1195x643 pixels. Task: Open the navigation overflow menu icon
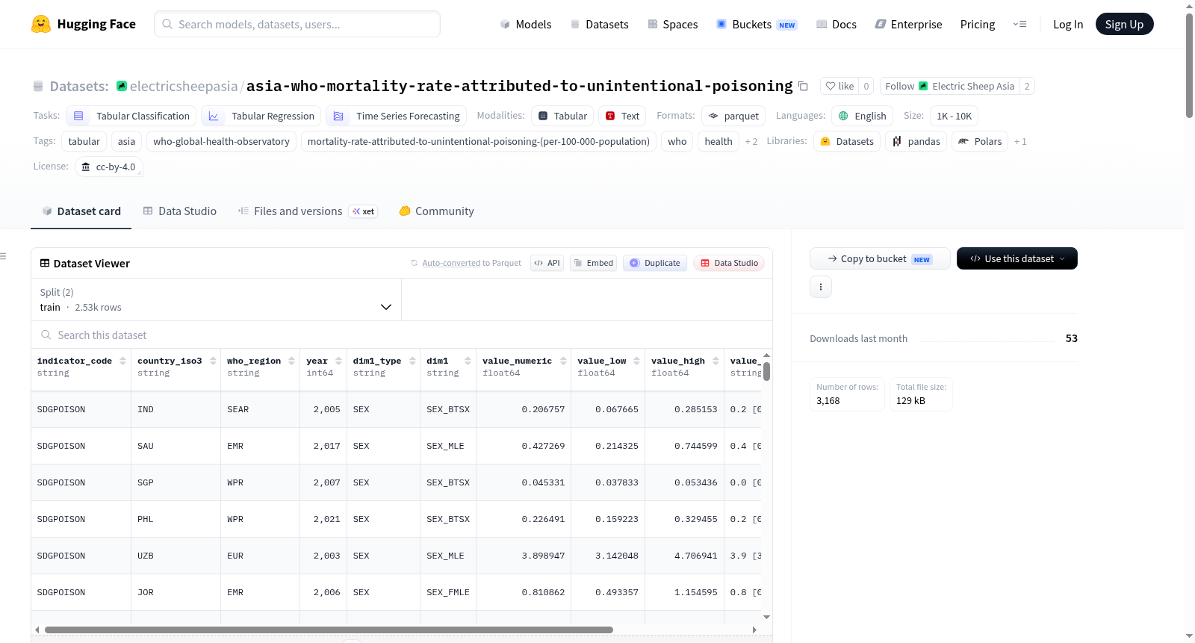tap(1019, 24)
